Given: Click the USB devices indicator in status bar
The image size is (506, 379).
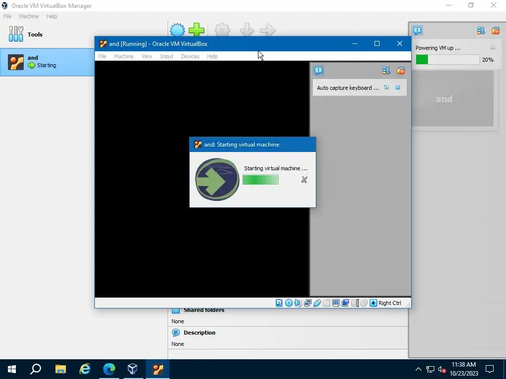Looking at the screenshot, I should tap(317, 303).
